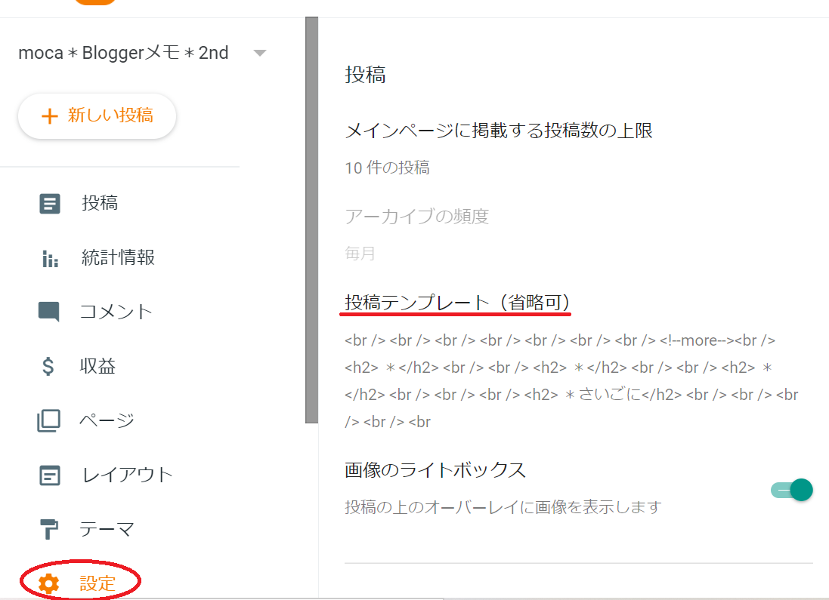Open stats via the 統計情報 bar chart icon
The width and height of the screenshot is (829, 600).
(x=48, y=257)
